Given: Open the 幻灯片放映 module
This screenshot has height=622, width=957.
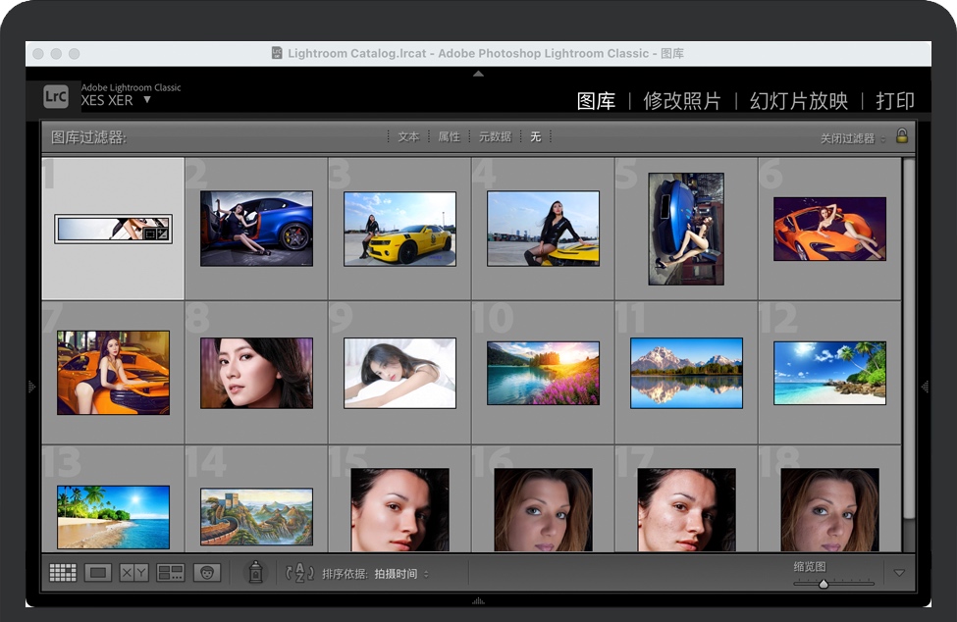Looking at the screenshot, I should pos(798,101).
